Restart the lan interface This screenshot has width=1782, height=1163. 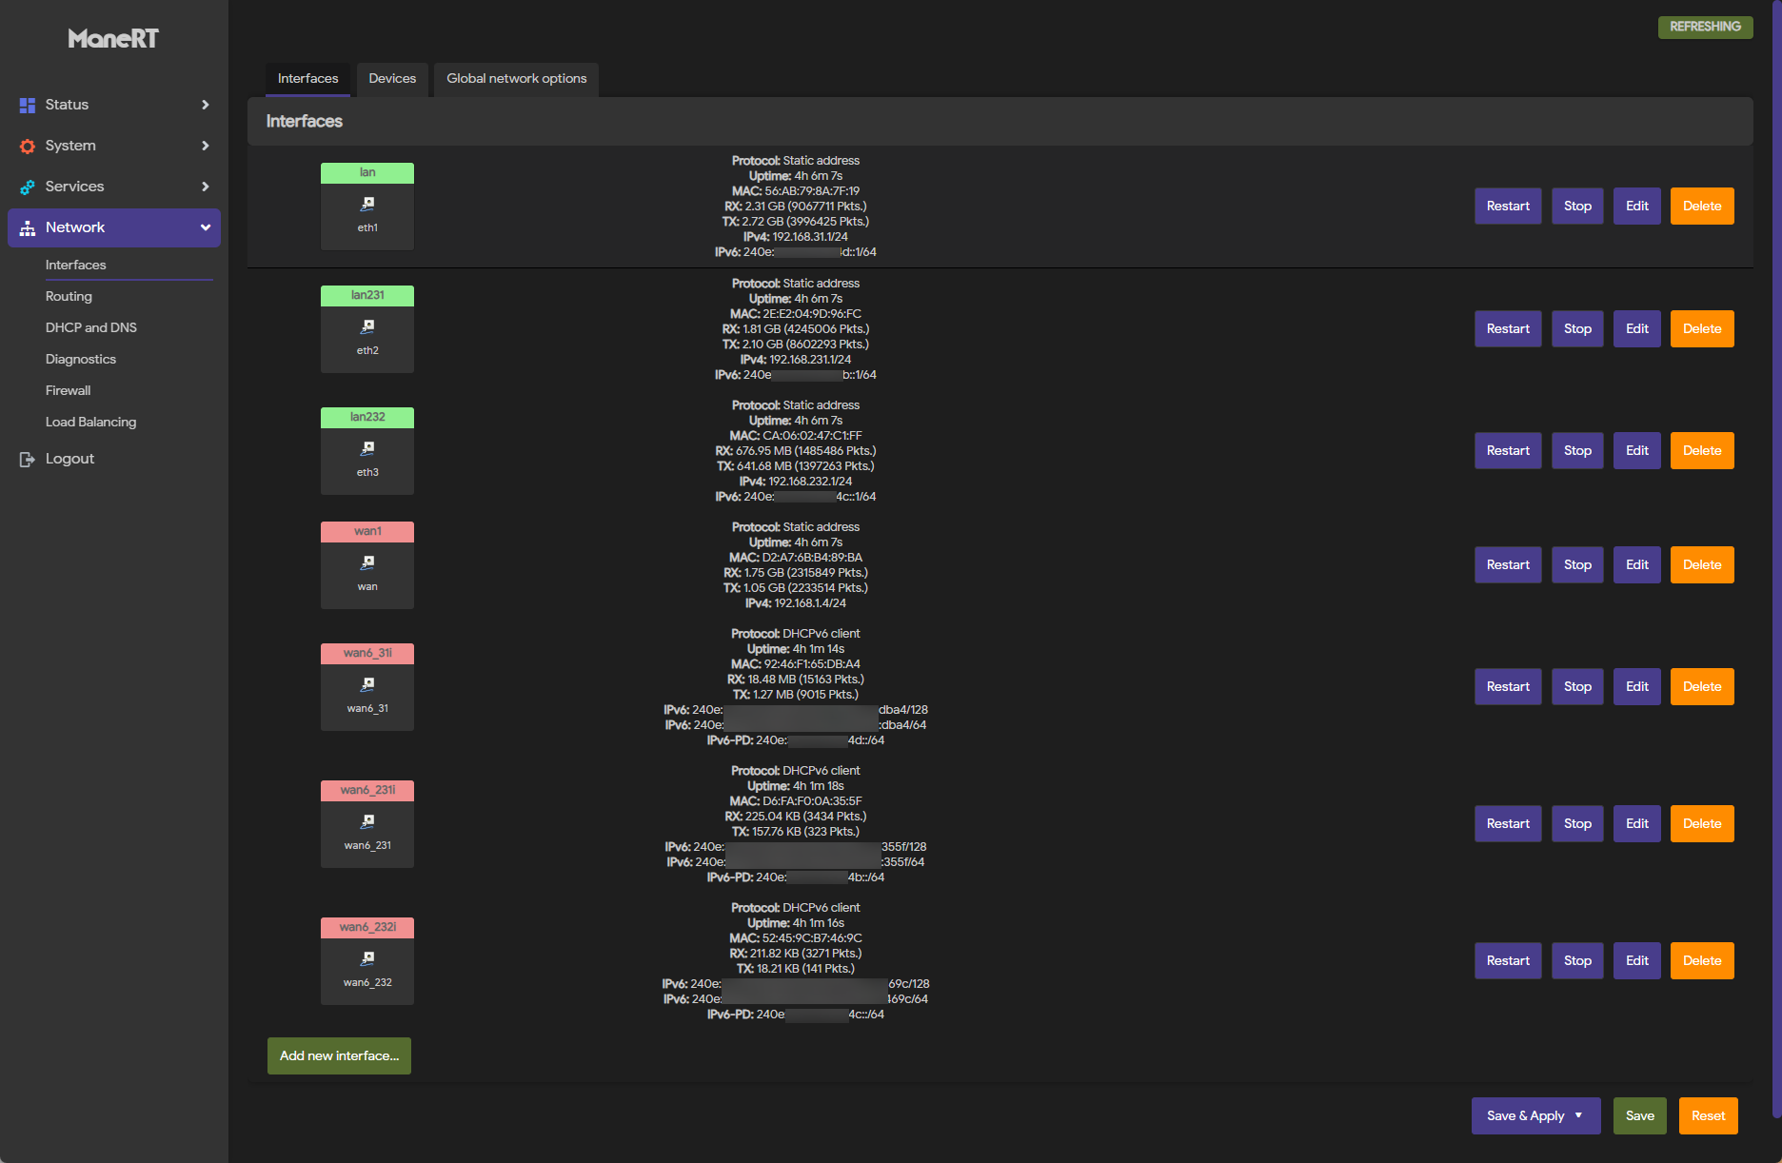1508,207
